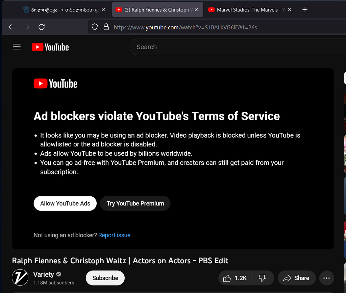Screen dimensions: 346x293
Task: Open the YouTube hamburger guide menu
Action: [17, 47]
